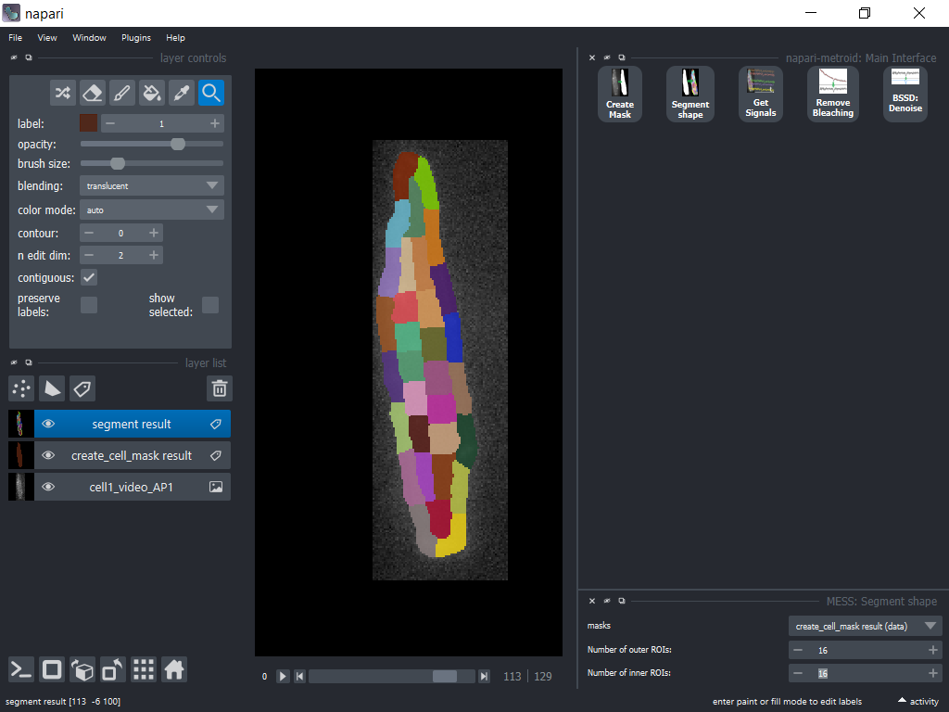Enable show selected checkbox
The width and height of the screenshot is (949, 712).
(210, 305)
